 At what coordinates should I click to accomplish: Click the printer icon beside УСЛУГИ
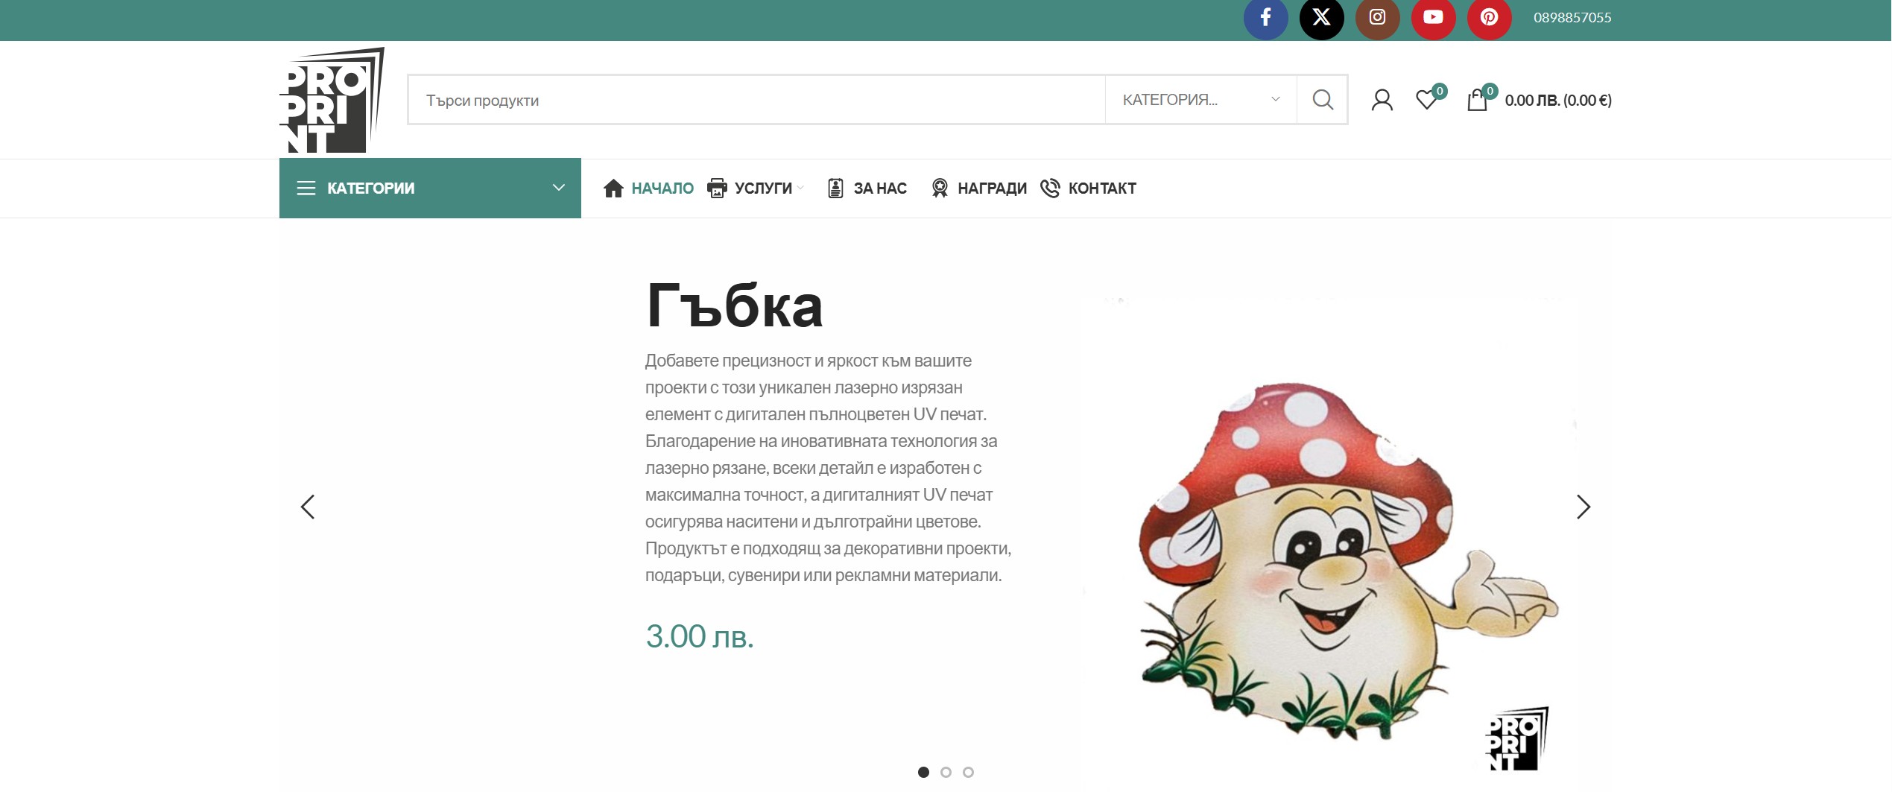pyautogui.click(x=717, y=189)
